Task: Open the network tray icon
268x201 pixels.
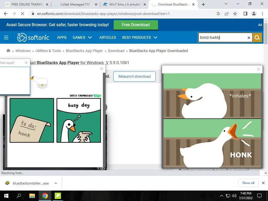Action: [x=228, y=196]
